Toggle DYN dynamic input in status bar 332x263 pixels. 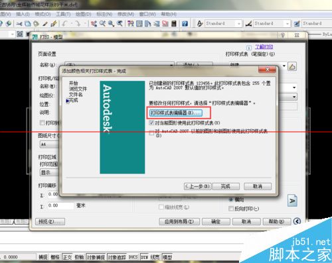pyautogui.click(x=145, y=257)
